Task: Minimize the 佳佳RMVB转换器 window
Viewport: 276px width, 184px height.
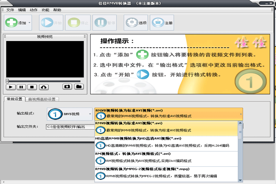Action: [x=267, y=3]
